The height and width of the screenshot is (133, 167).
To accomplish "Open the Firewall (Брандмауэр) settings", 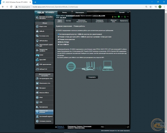I will pyautogui.click(x=44, y=107).
